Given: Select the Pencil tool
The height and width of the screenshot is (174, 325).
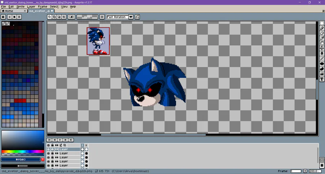Looking at the screenshot, I should point(322,28).
